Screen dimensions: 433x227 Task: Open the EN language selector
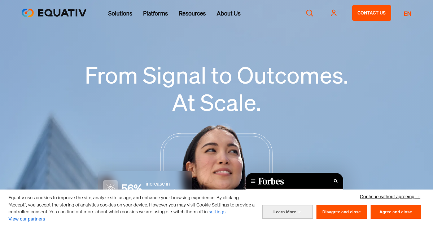tap(407, 14)
